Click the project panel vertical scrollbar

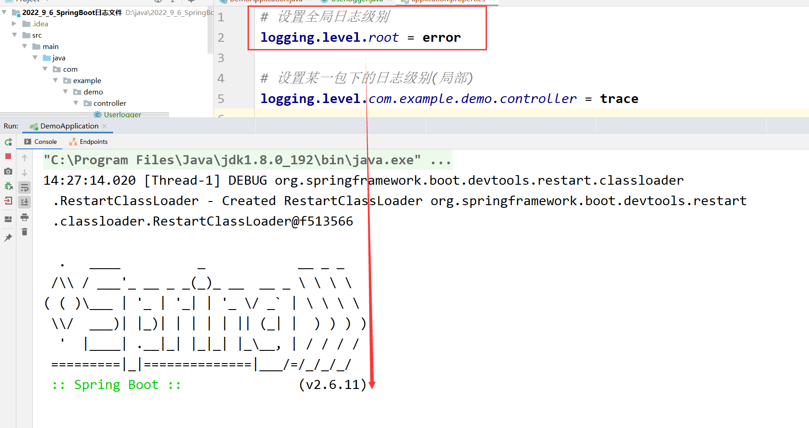click(210, 30)
